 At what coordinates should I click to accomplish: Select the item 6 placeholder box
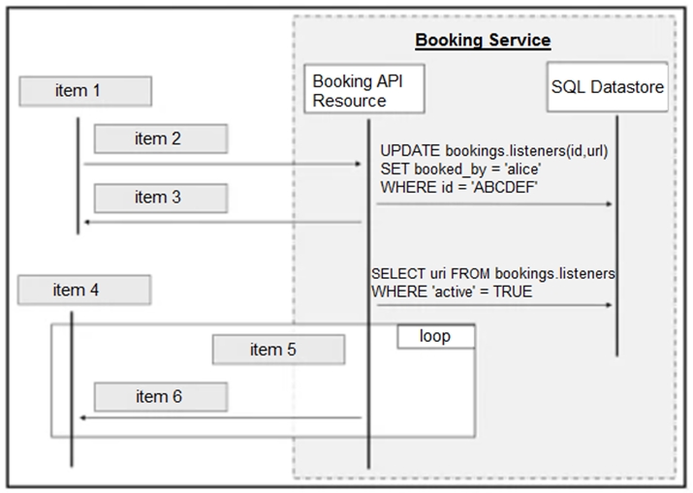tap(160, 396)
